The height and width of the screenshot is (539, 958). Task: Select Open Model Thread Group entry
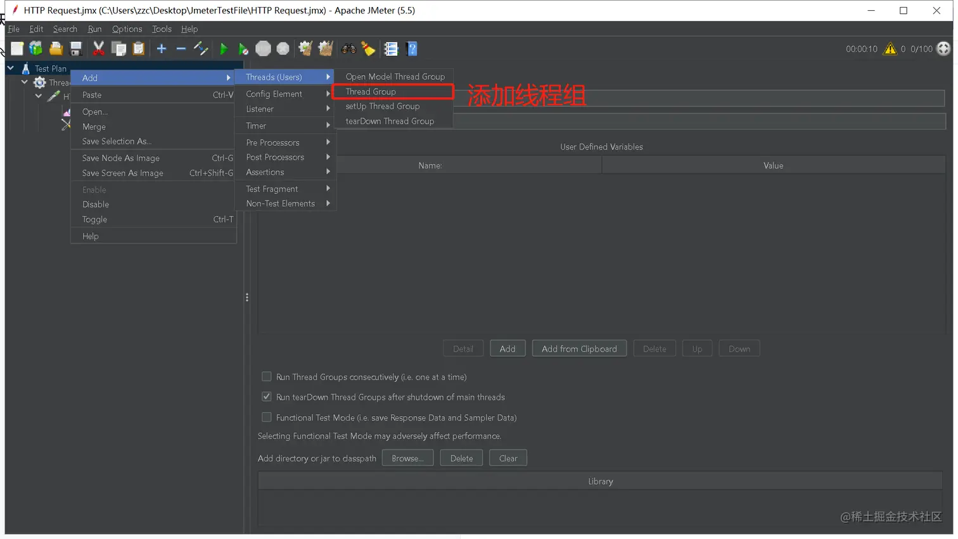(x=393, y=77)
